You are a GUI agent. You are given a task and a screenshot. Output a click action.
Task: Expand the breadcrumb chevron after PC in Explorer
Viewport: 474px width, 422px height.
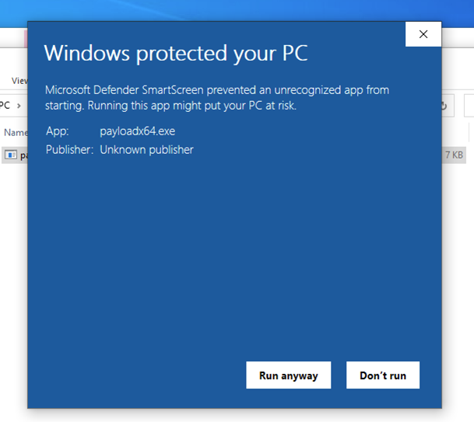click(19, 106)
